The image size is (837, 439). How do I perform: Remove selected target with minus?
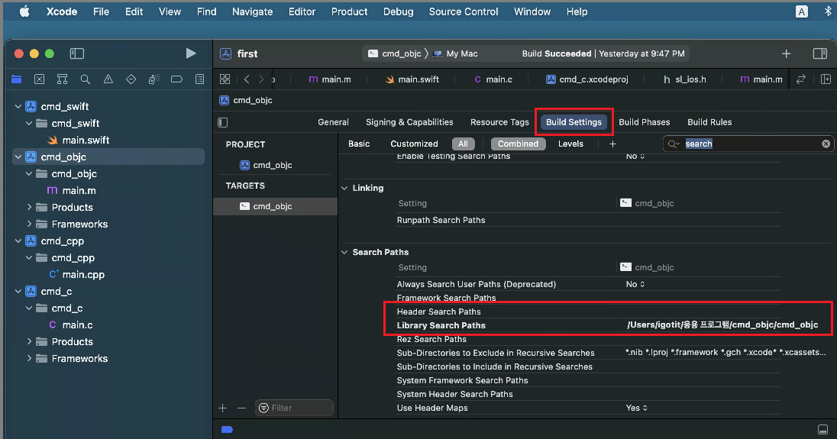click(241, 408)
